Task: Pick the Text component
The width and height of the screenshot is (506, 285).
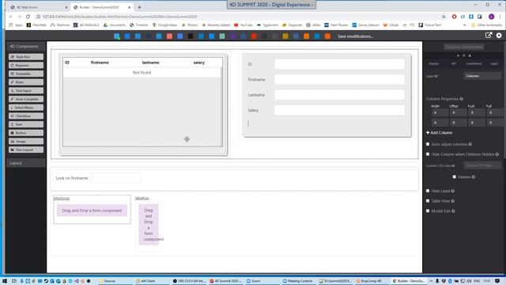Action: (26, 124)
